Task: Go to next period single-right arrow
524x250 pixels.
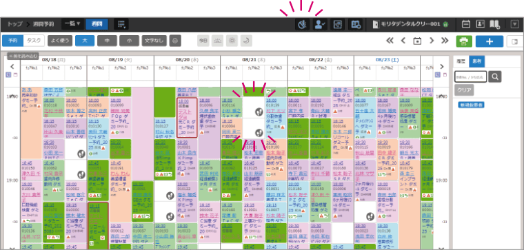Action: coord(432,41)
